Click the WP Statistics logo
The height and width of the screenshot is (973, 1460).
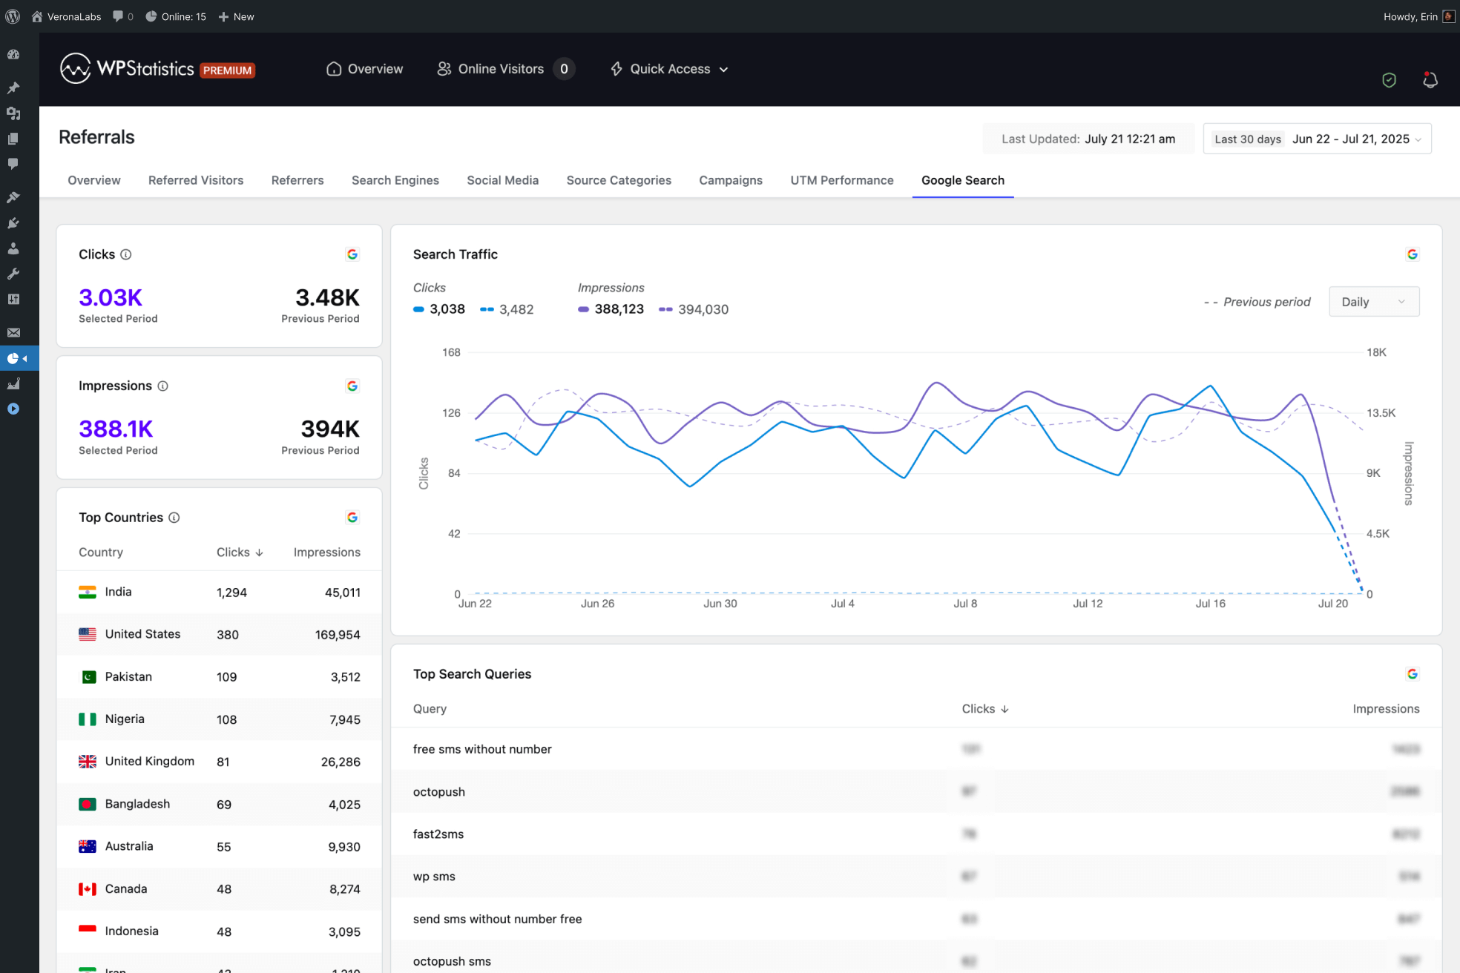click(157, 69)
